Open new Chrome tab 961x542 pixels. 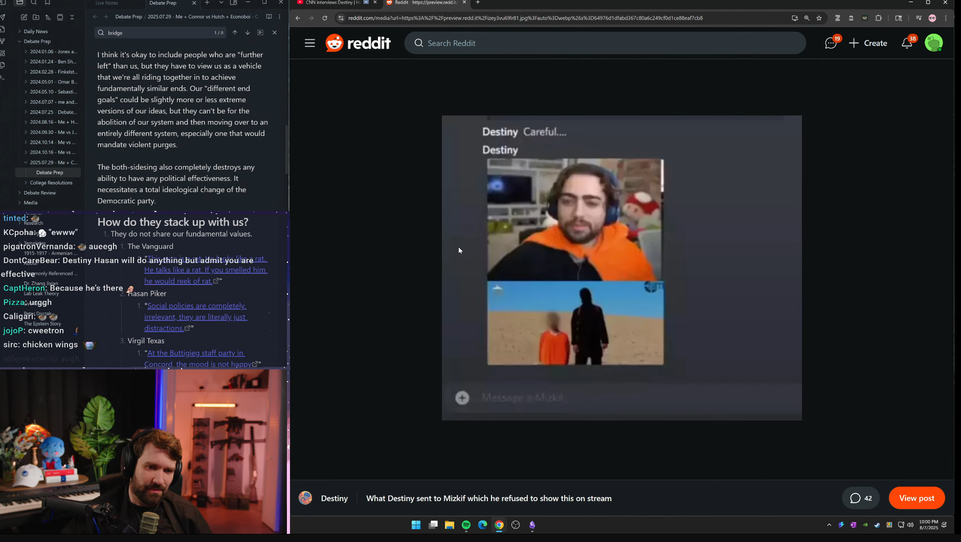click(478, 3)
